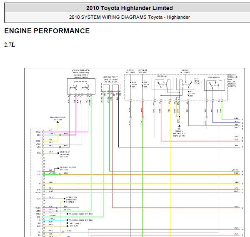Click "HOT AT ALL TIMES" above EFI main relay
Screen dimensions: 250x237
[185, 71]
